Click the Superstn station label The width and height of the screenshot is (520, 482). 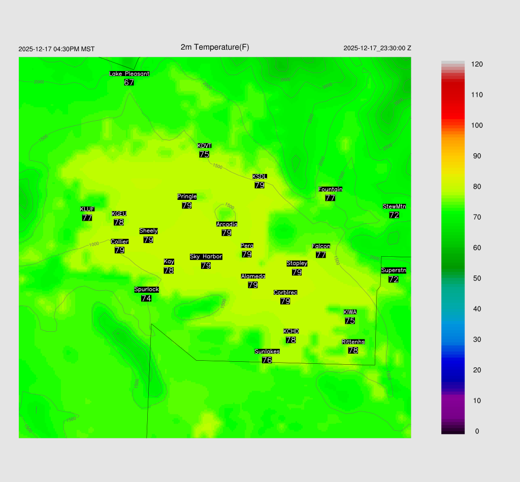tap(394, 270)
